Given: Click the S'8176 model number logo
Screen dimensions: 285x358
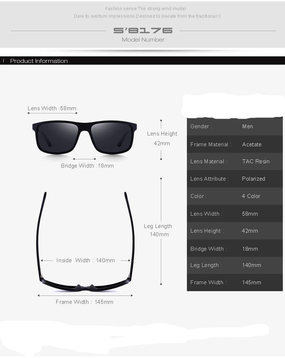Looking at the screenshot, I should click(x=143, y=31).
